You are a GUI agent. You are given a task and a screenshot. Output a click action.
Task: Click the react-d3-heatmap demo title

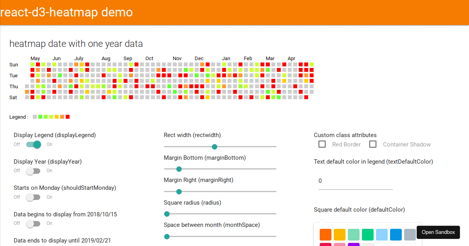click(66, 12)
